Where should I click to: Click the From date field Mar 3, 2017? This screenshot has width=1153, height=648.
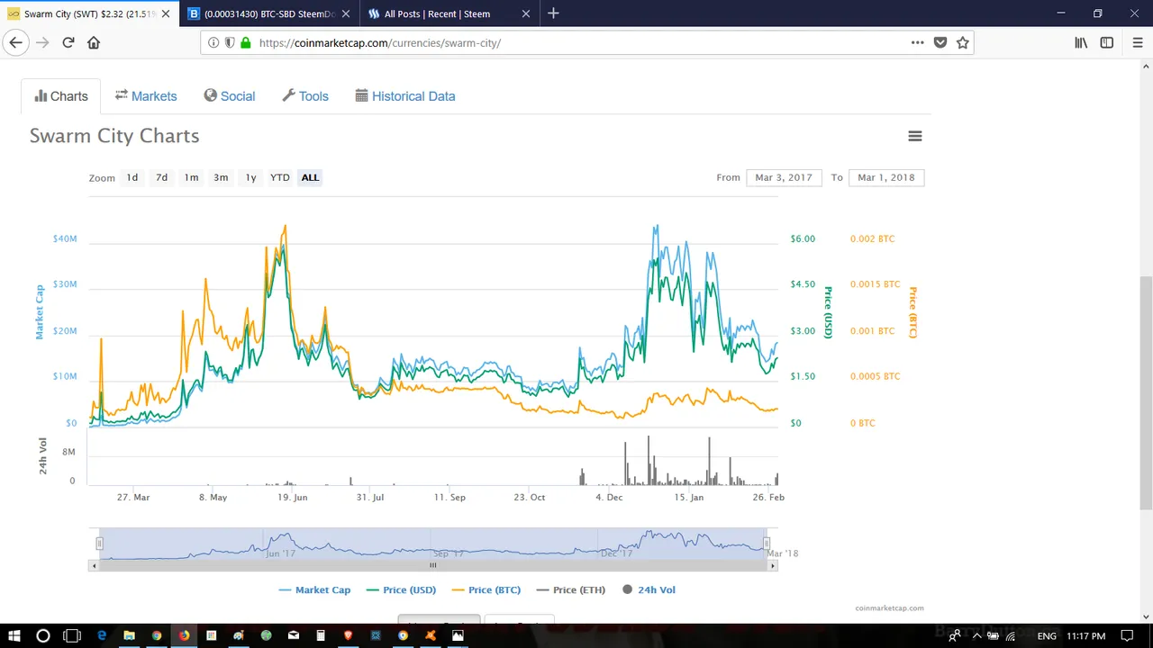784,177
